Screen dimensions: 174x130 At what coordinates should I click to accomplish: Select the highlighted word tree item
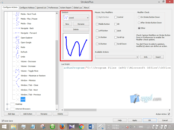coord(23,99)
